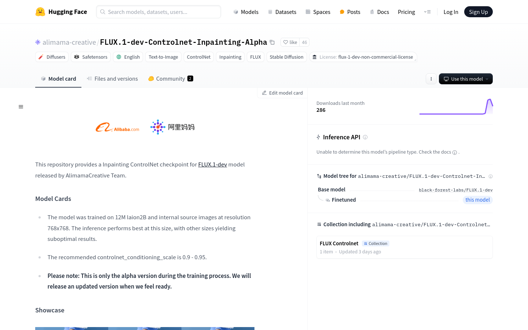528x330 pixels.
Task: Click the Alimama Chinese logo image
Action: pyautogui.click(x=172, y=127)
